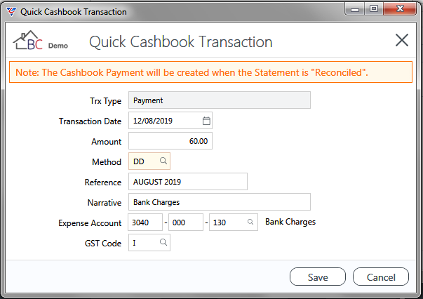The width and height of the screenshot is (423, 299).
Task: Select the Trx Type Payment field
Action: 220,100
